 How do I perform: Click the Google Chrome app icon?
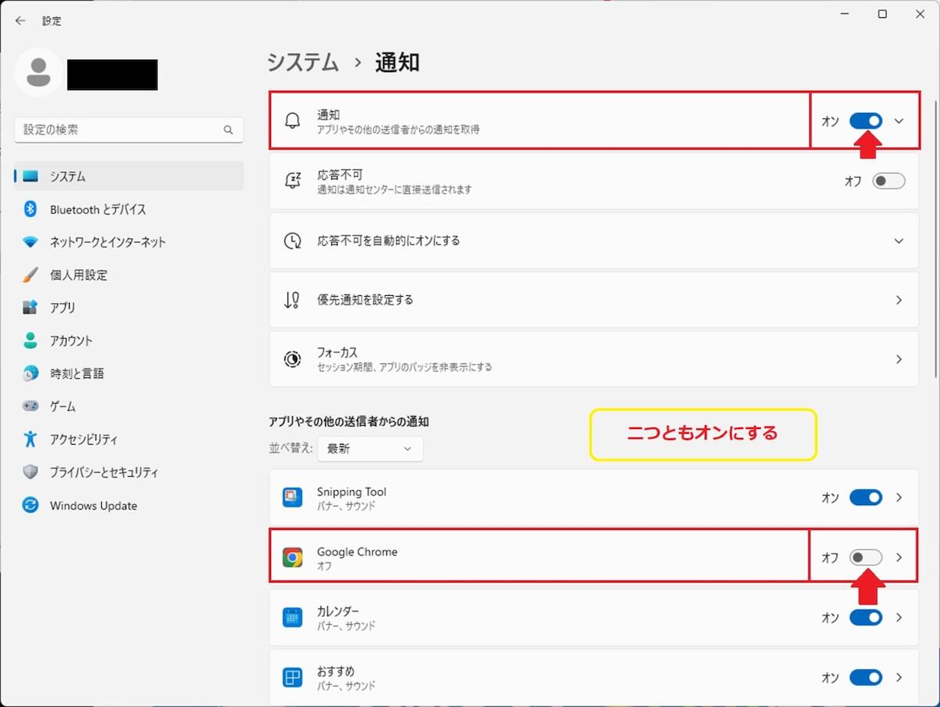click(292, 557)
